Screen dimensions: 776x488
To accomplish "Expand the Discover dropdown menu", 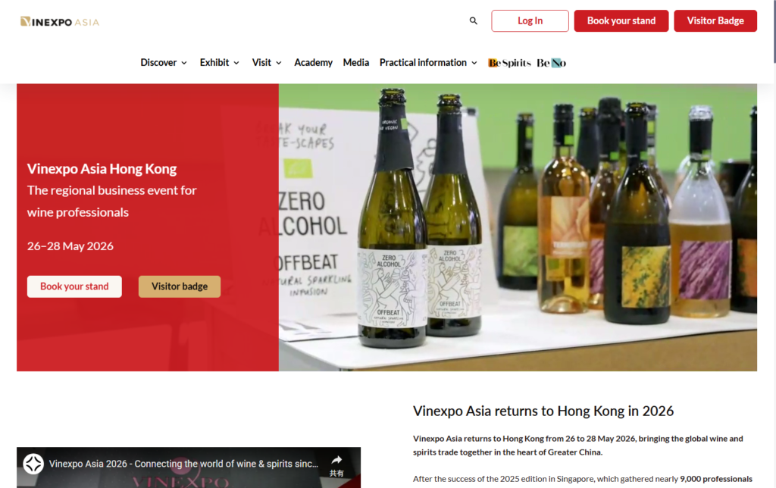I will (164, 63).
